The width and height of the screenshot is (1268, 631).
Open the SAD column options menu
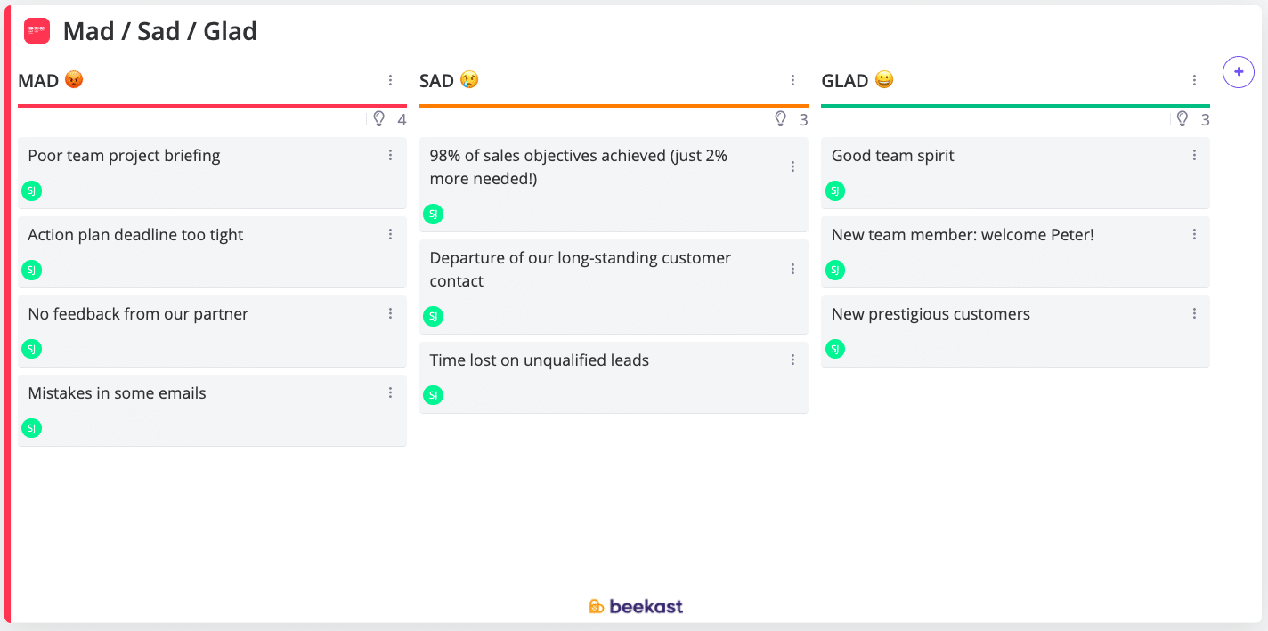point(792,79)
